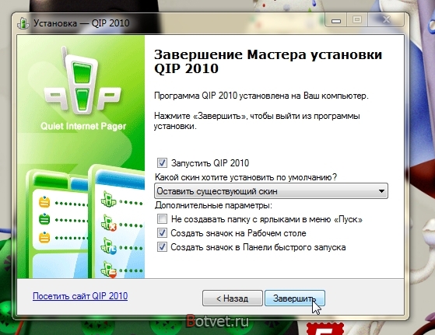
Task: Click the "Дополнительные параметры:" label
Action: [213, 205]
